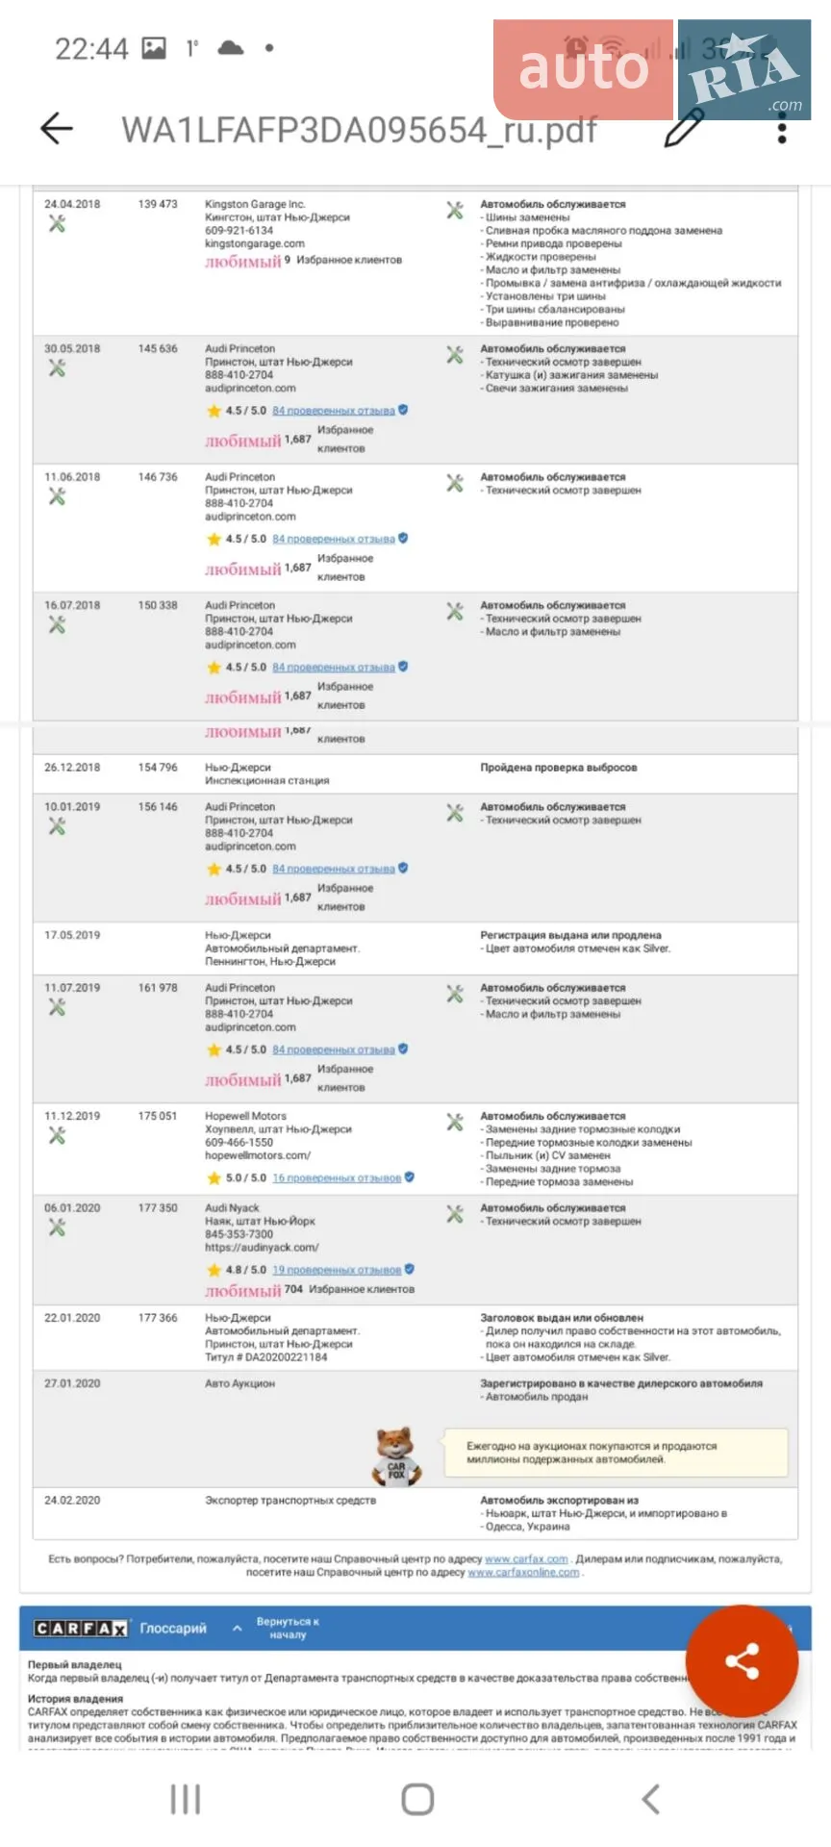Click the CARFAX logo in the glossary bar
This screenshot has height=1847, width=831.
click(81, 1628)
